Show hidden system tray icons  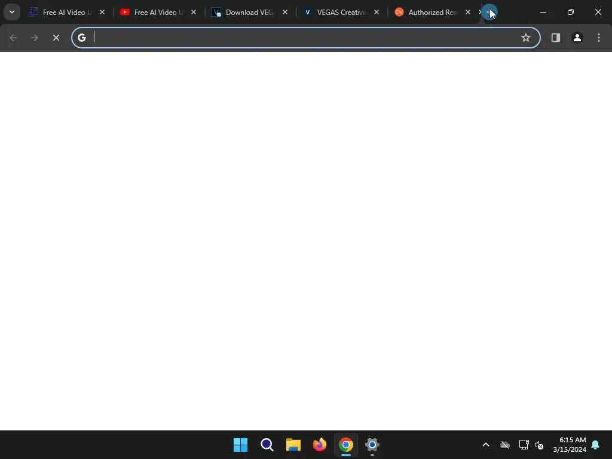[486, 445]
